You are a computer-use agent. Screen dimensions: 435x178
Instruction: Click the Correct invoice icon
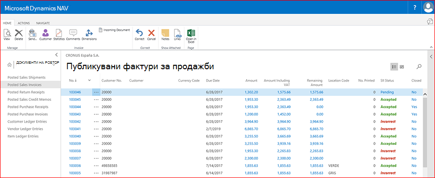[139, 33]
